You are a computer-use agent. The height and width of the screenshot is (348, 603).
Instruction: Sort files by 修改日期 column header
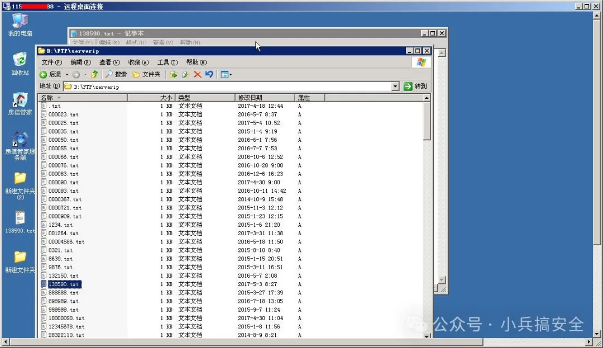(x=265, y=98)
